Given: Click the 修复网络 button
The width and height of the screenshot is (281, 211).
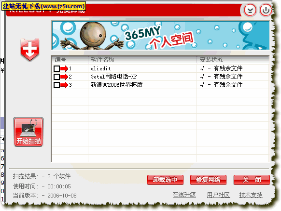Looking at the screenshot, I should tap(208, 180).
